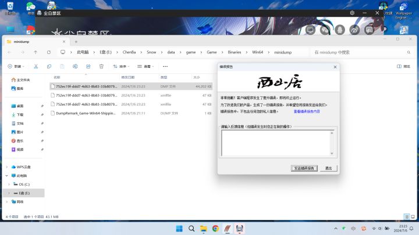Open Chrome from the taskbar

pyautogui.click(x=215, y=229)
